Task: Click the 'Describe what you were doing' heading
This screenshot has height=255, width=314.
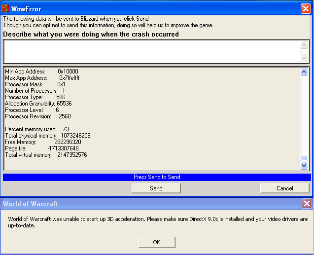Action: coord(91,34)
